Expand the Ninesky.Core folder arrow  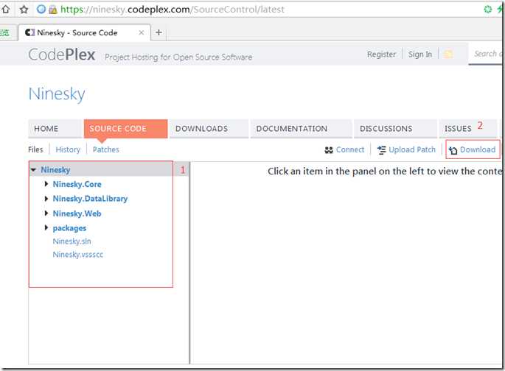(x=46, y=184)
